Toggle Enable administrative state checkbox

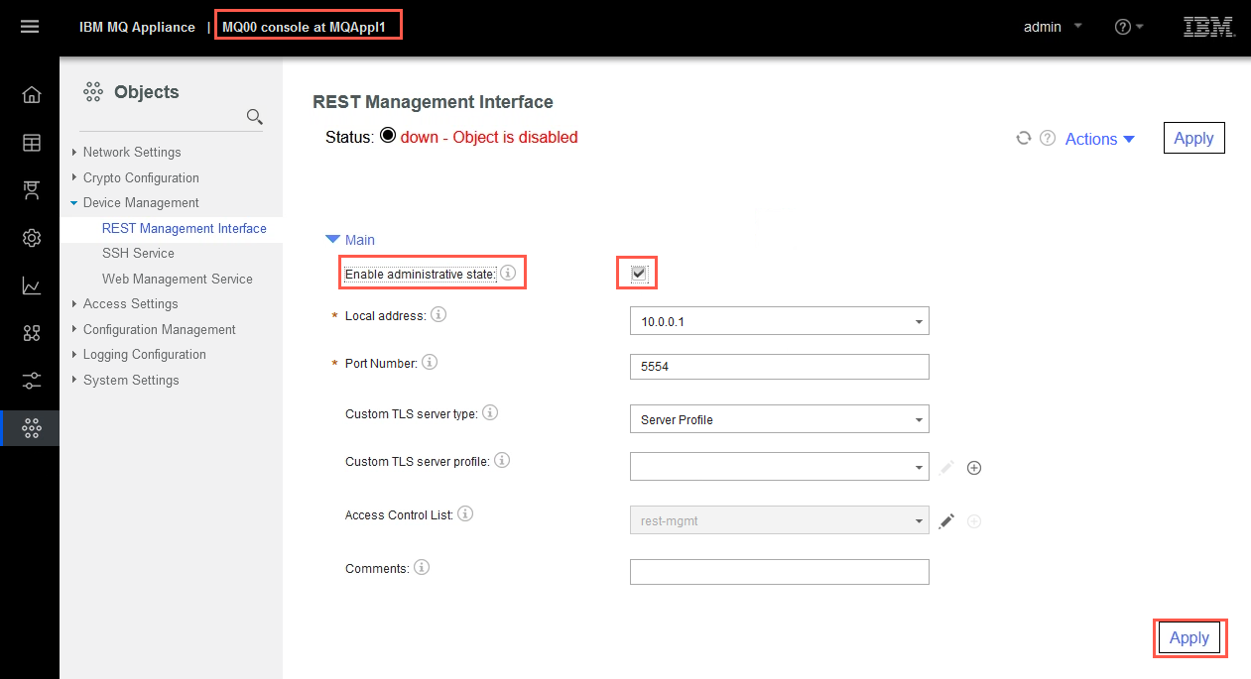click(639, 274)
